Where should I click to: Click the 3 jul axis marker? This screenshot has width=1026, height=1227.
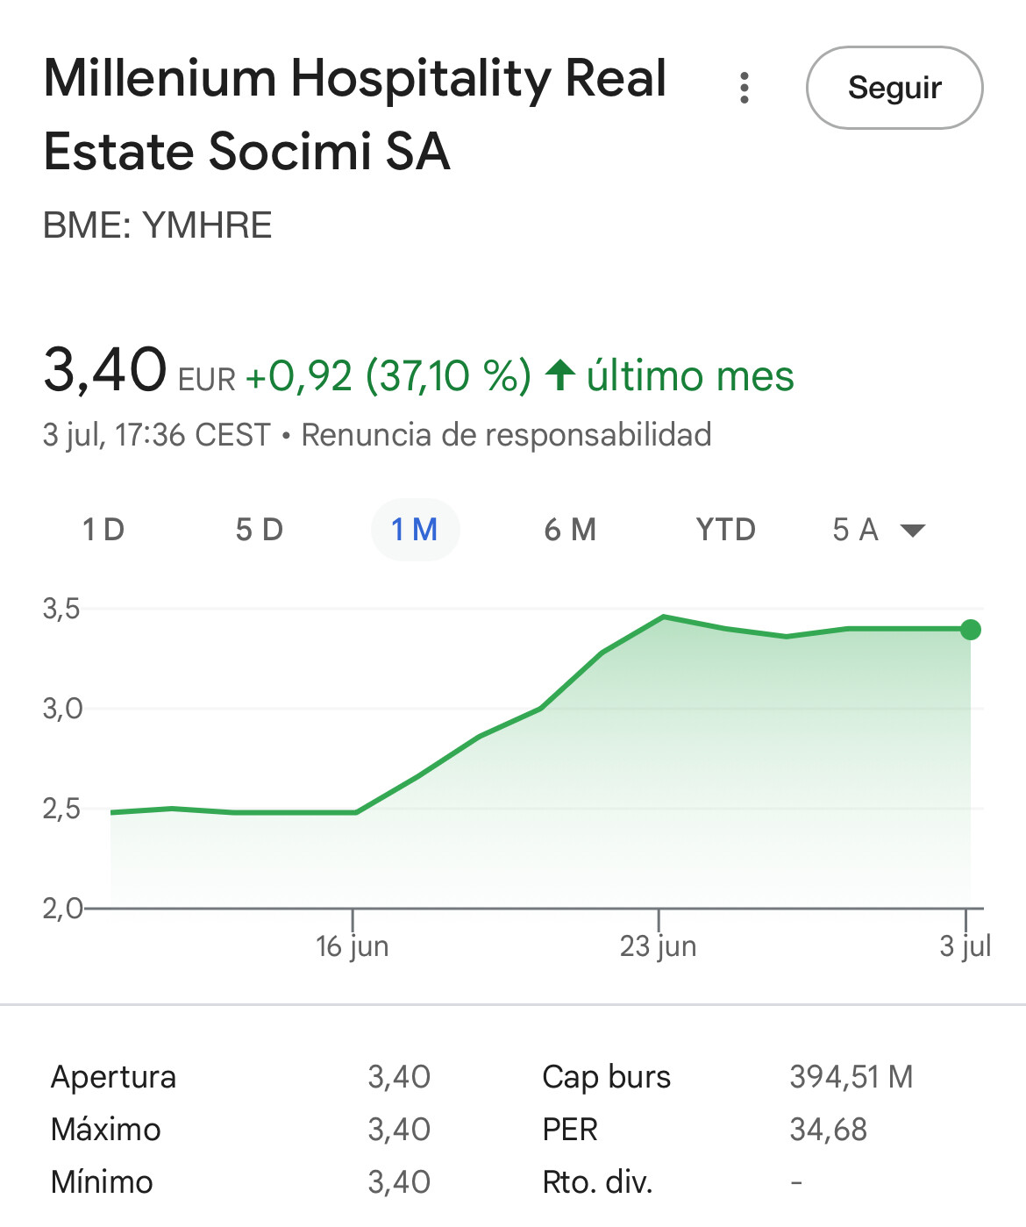(x=965, y=945)
